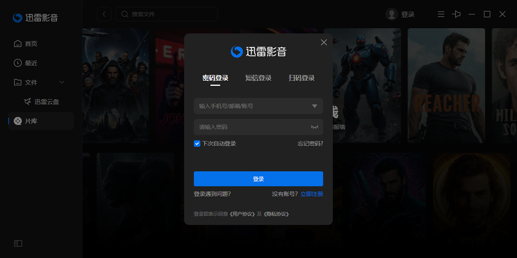
Task: Click 登录 text in the top bar
Action: coord(408,14)
